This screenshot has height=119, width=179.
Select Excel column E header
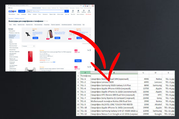(168, 72)
